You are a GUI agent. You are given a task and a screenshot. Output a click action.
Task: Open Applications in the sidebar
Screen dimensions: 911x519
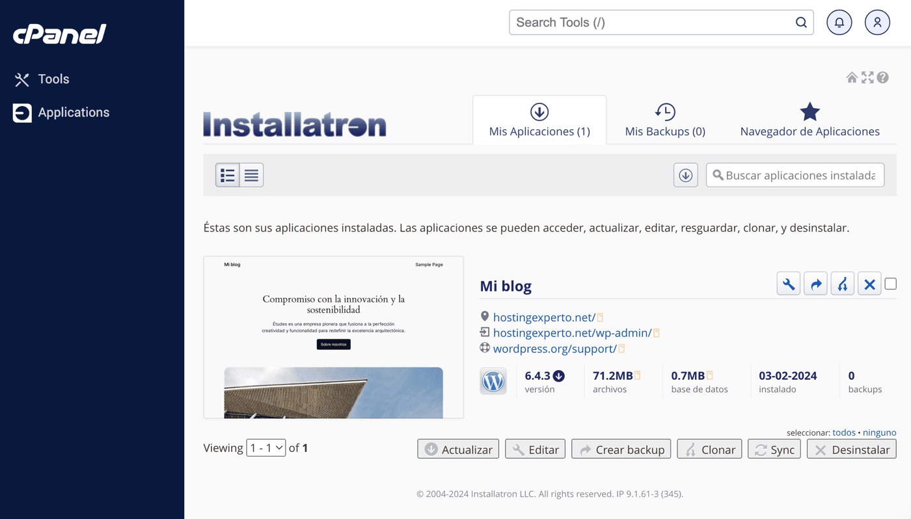click(x=61, y=113)
